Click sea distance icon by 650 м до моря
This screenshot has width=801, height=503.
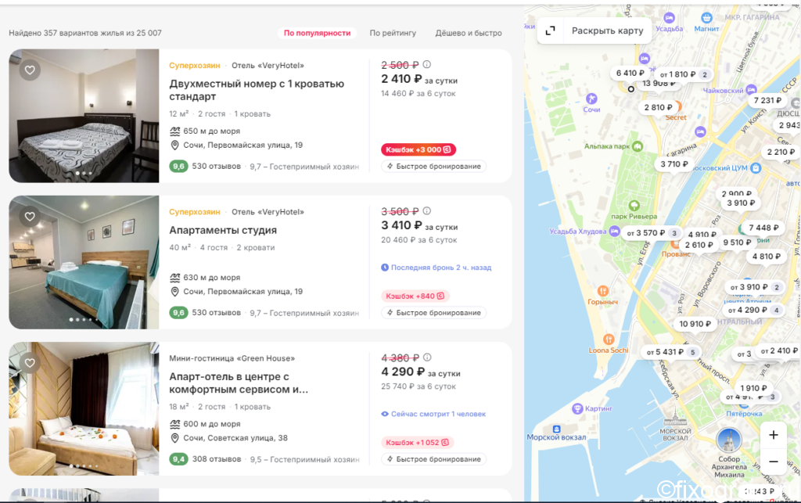point(174,131)
